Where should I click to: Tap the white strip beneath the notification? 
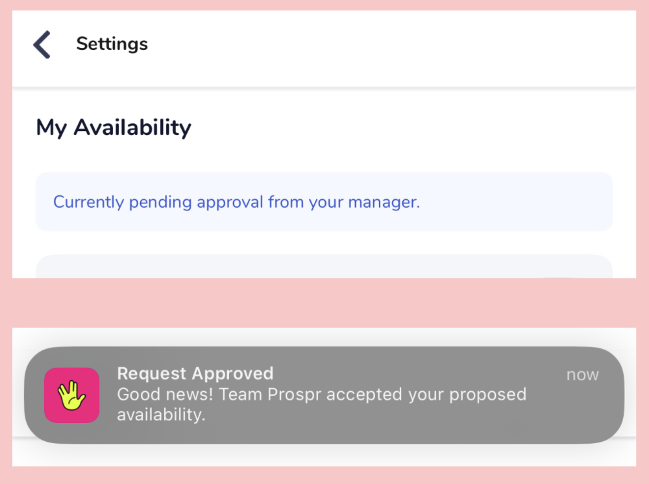tap(324, 455)
